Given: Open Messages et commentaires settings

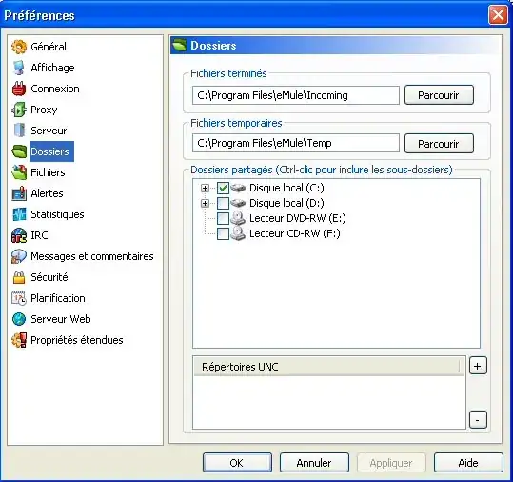Looking at the screenshot, I should (x=92, y=256).
